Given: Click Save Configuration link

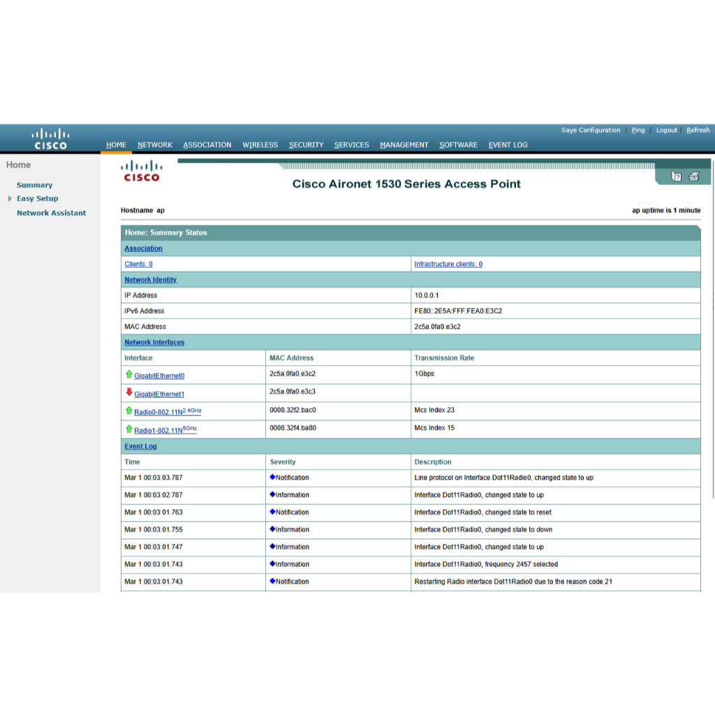Looking at the screenshot, I should tap(590, 131).
